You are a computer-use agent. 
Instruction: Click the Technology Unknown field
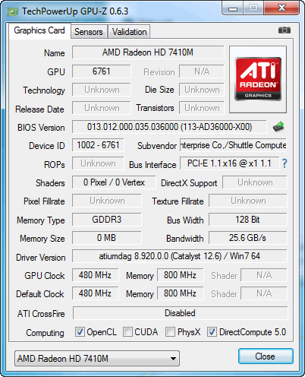pos(102,90)
